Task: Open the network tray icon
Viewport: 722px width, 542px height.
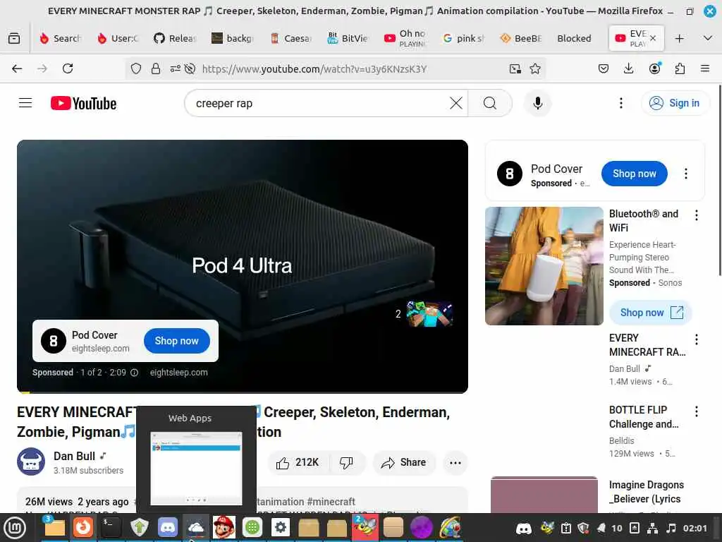Action: pyautogui.click(x=652, y=528)
